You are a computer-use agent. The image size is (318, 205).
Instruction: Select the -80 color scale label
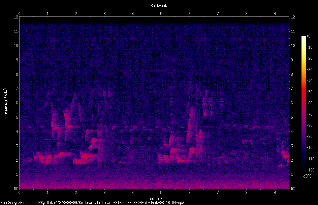point(310,125)
